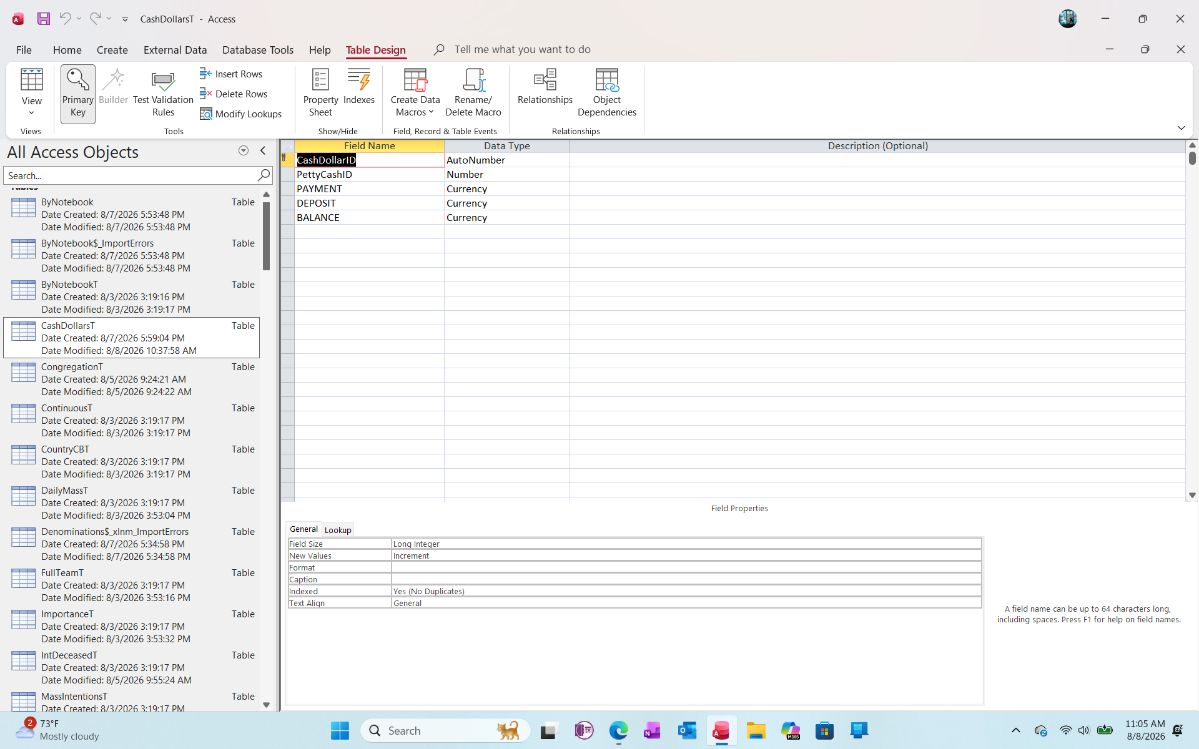Switch to the Home ribbon tab

click(x=67, y=50)
